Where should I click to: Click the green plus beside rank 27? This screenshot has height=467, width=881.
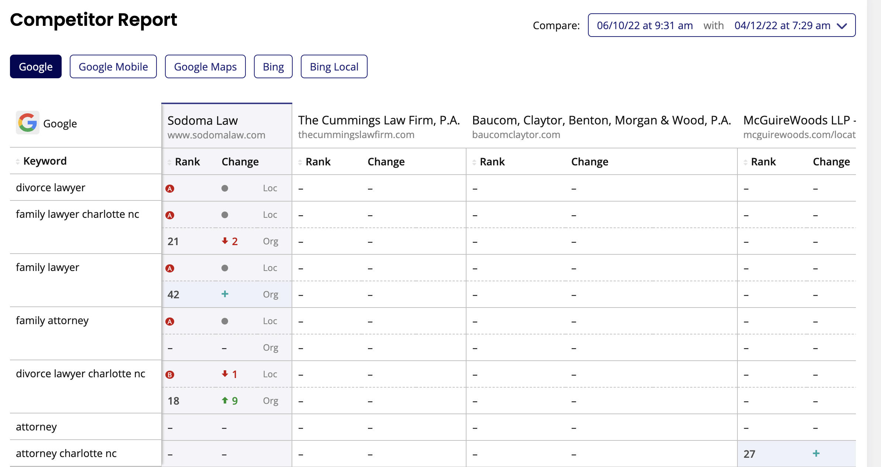816,453
